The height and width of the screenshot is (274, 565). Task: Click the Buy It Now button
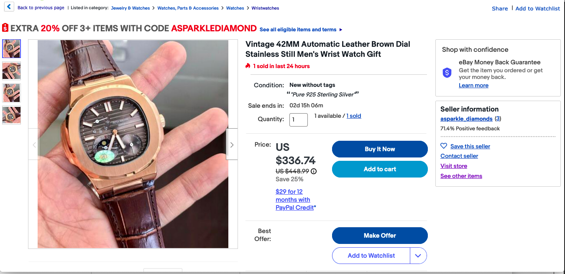(380, 149)
